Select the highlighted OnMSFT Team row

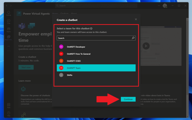tap(96, 68)
